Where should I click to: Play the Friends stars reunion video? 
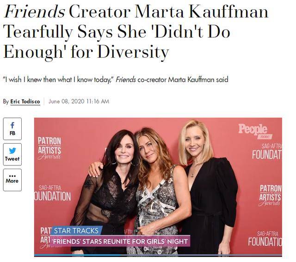pyautogui.click(x=158, y=187)
